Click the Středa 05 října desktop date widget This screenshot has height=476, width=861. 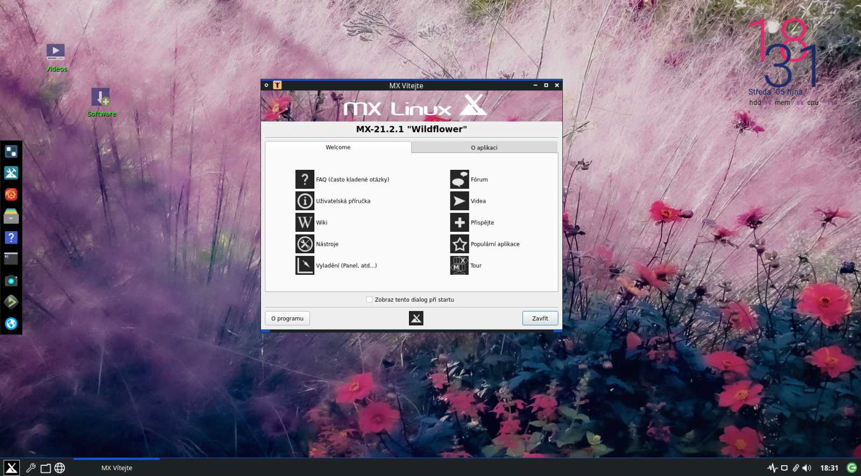click(x=775, y=92)
